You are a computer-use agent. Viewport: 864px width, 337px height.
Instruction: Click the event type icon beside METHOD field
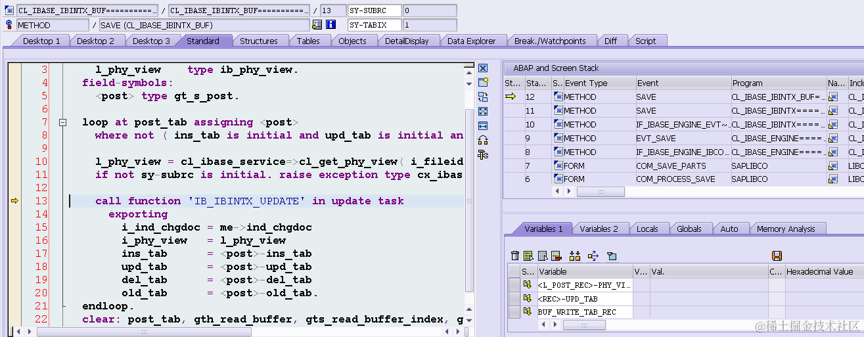[x=9, y=25]
